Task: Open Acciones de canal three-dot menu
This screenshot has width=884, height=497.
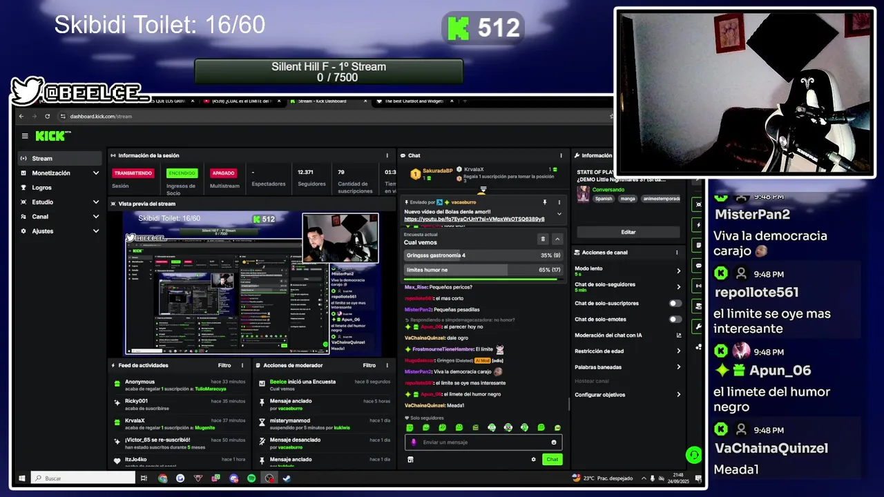Action: pyautogui.click(x=677, y=253)
